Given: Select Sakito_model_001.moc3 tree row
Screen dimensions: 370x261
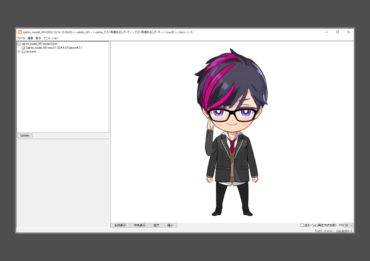Looking at the screenshot, I should (x=54, y=48).
